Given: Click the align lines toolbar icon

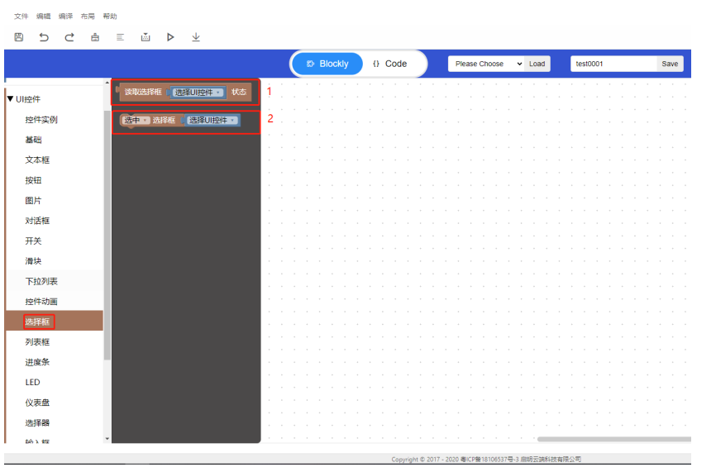Looking at the screenshot, I should [x=120, y=37].
